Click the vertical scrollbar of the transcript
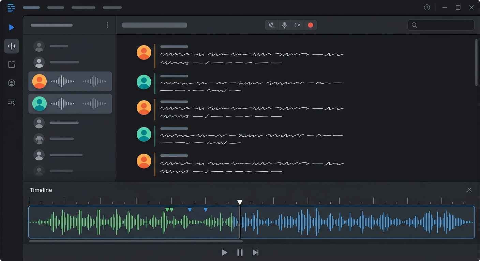 point(476,63)
